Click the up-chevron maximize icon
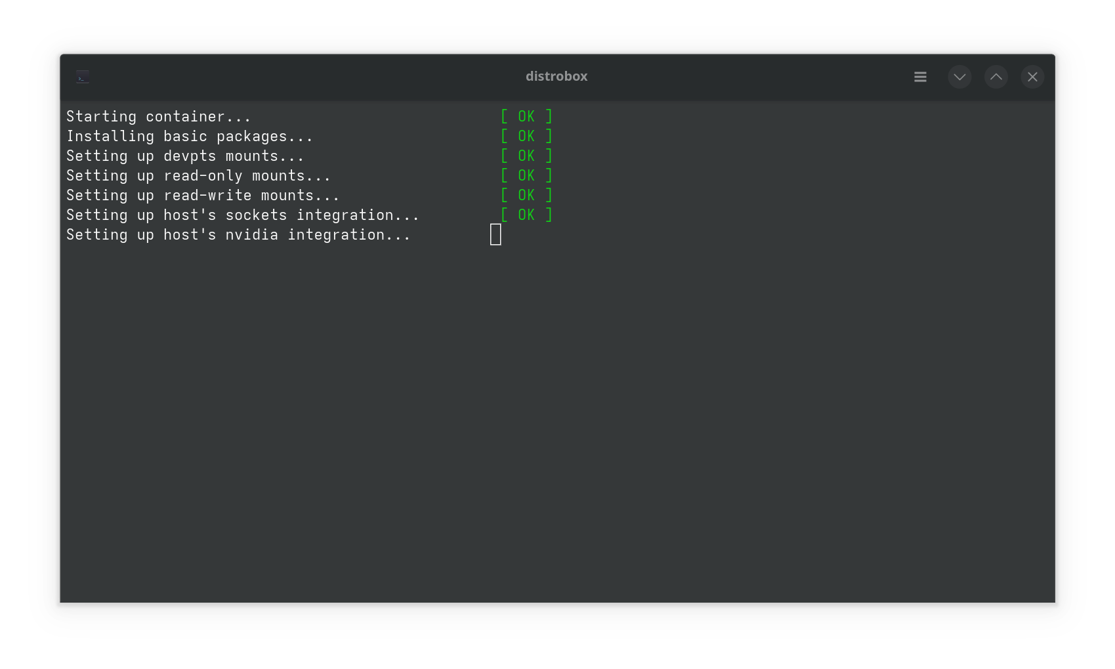Image resolution: width=1115 pixels, height=669 pixels. [x=996, y=77]
